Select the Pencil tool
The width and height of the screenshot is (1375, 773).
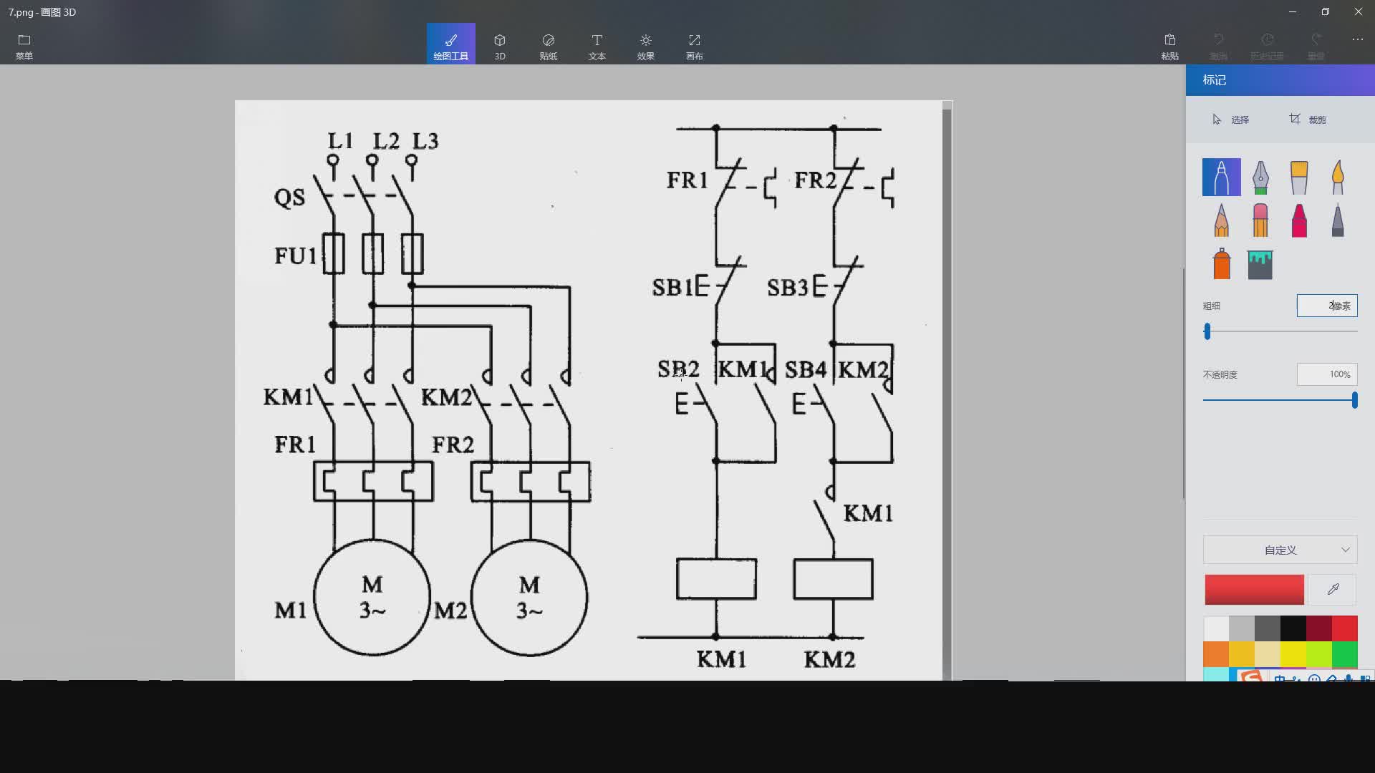pos(1222,220)
